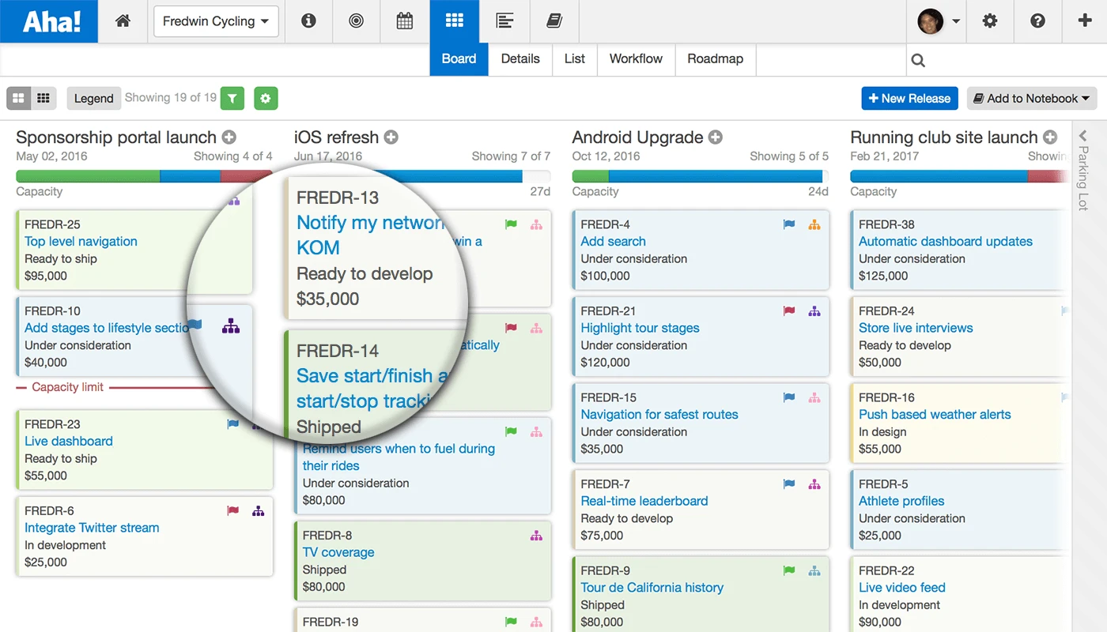The image size is (1107, 632).
Task: Switch to the List tab
Action: pos(575,59)
